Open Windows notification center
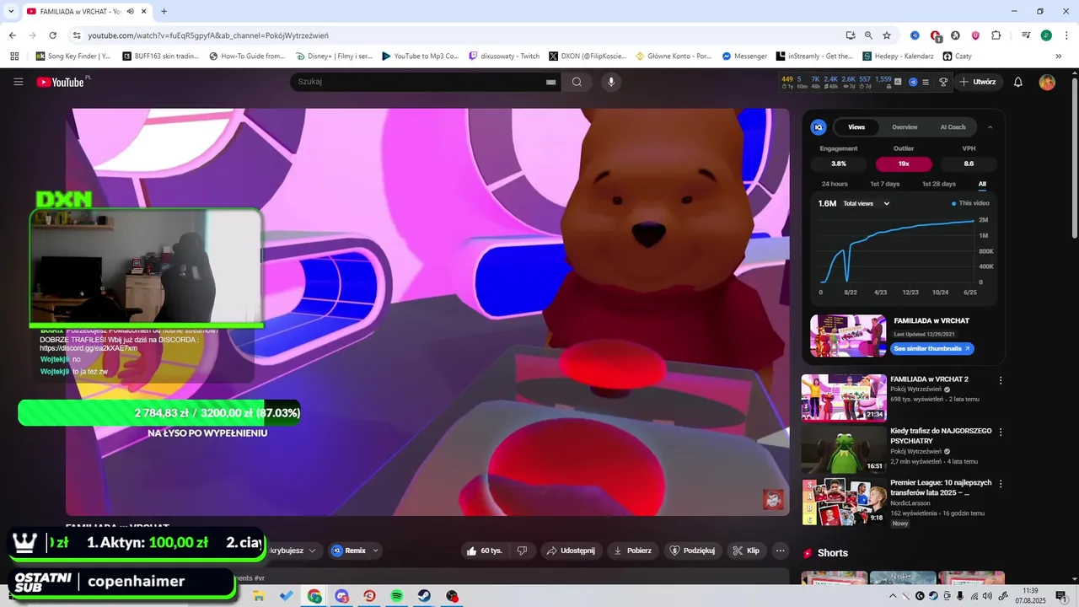This screenshot has height=607, width=1079. click(x=1061, y=596)
